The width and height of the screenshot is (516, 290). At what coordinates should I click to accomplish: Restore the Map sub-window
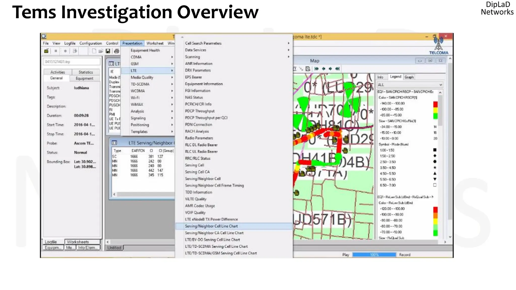[430, 61]
